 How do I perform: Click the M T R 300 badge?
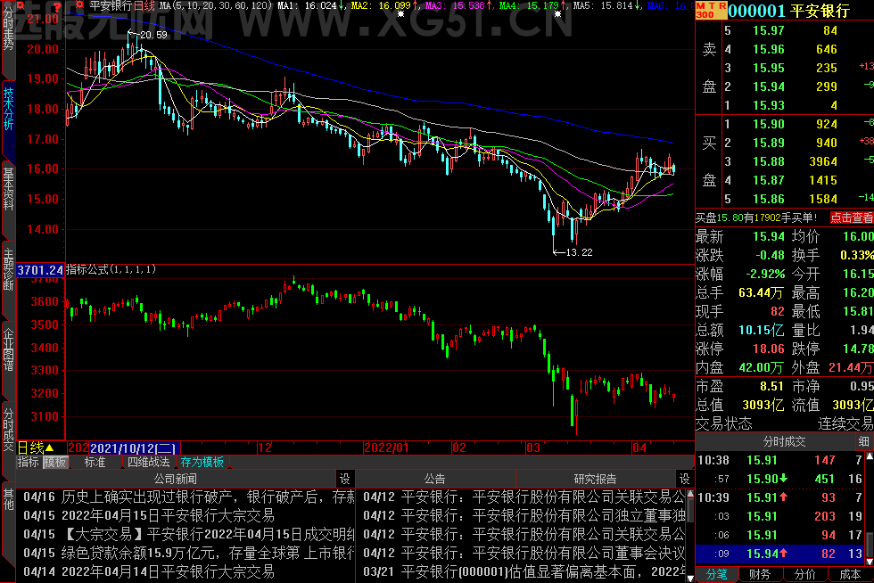711,10
